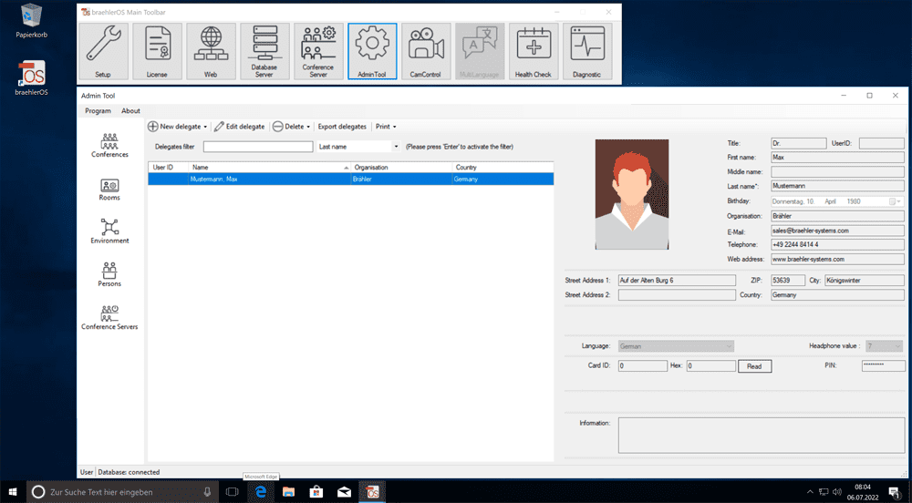Open the Papierkorb desktop icon
This screenshot has width=912, height=503.
(x=31, y=22)
